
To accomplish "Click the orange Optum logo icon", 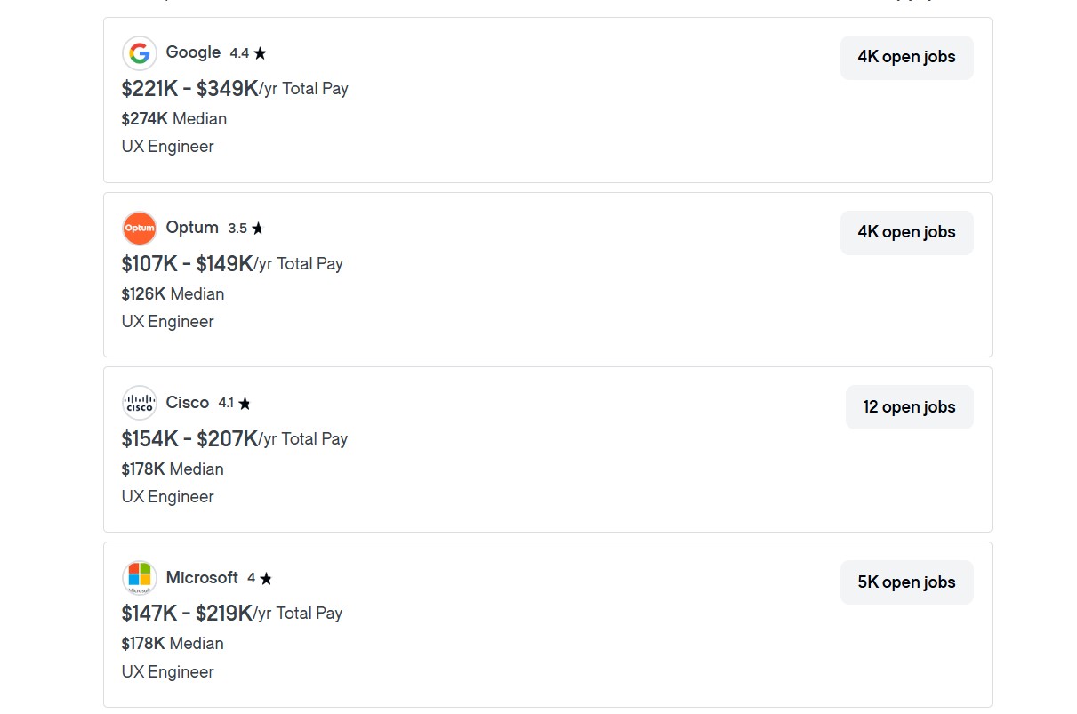I will click(x=140, y=229).
